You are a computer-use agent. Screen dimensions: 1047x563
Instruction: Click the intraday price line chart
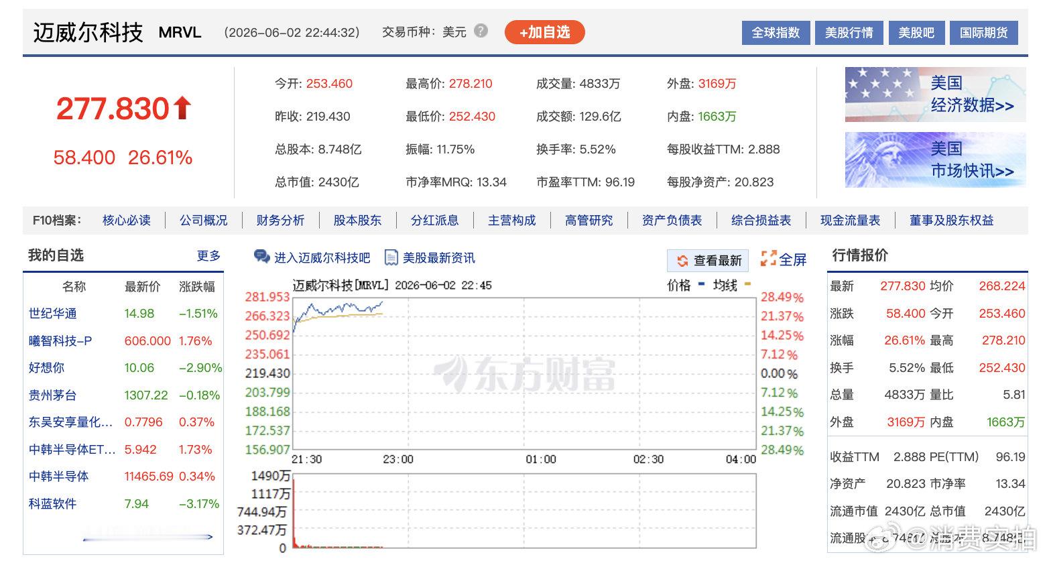pyautogui.click(x=524, y=373)
